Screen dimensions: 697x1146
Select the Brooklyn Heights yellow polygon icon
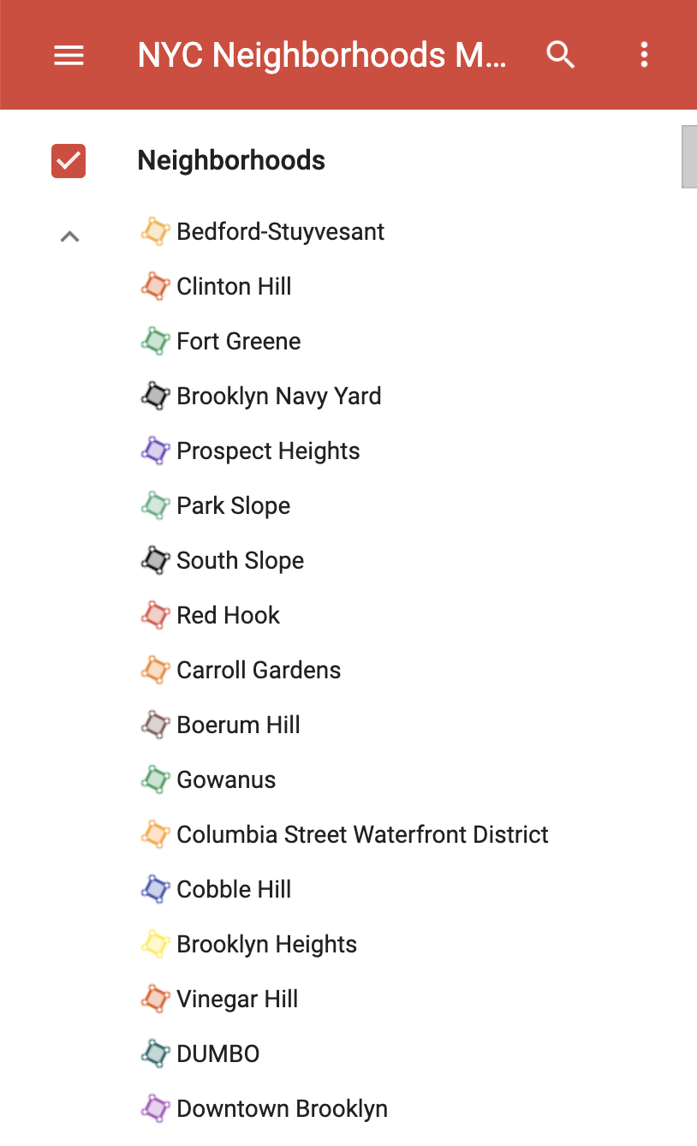pyautogui.click(x=157, y=944)
